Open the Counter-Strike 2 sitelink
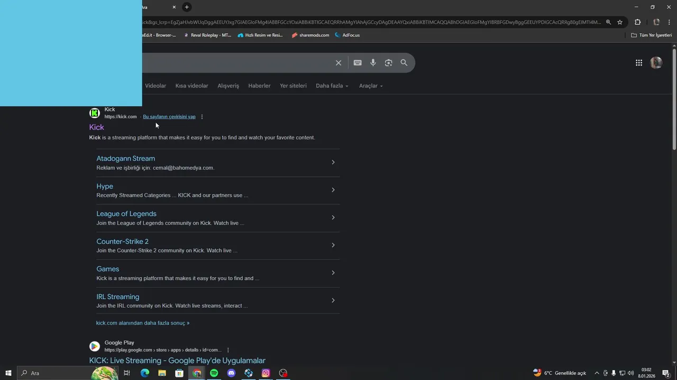Viewport: 677px width, 380px height. [122, 241]
